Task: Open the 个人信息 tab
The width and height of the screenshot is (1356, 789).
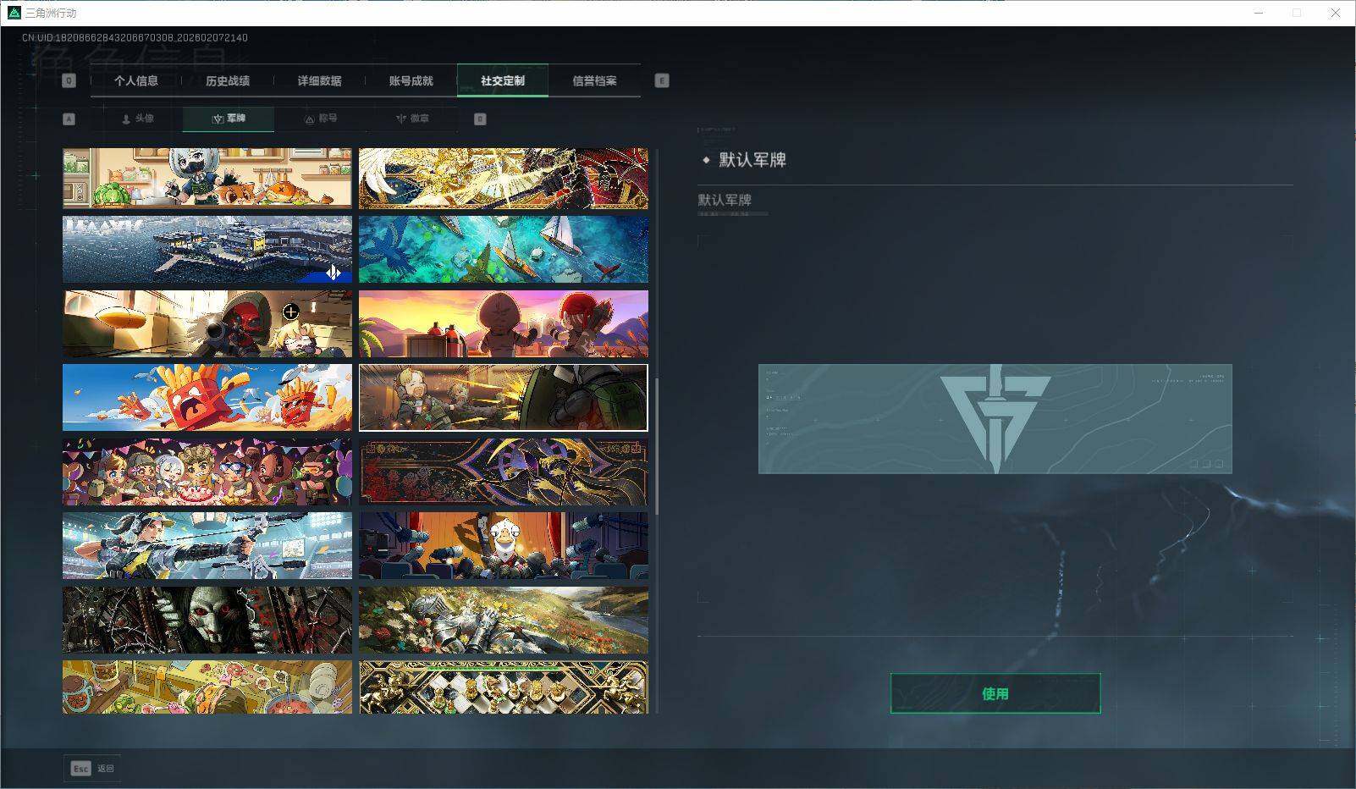Action: tap(136, 80)
